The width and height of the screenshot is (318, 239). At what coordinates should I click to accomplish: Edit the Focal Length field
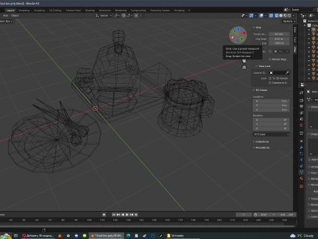pos(279,34)
